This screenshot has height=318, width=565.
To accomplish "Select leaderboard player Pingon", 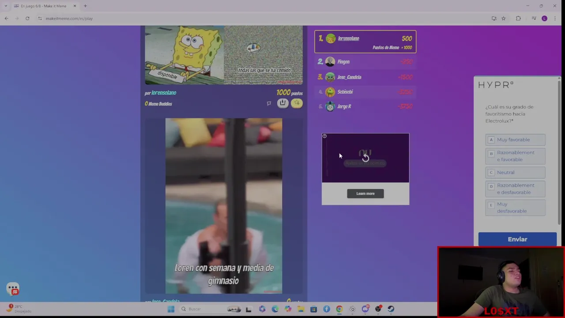I will (365, 62).
